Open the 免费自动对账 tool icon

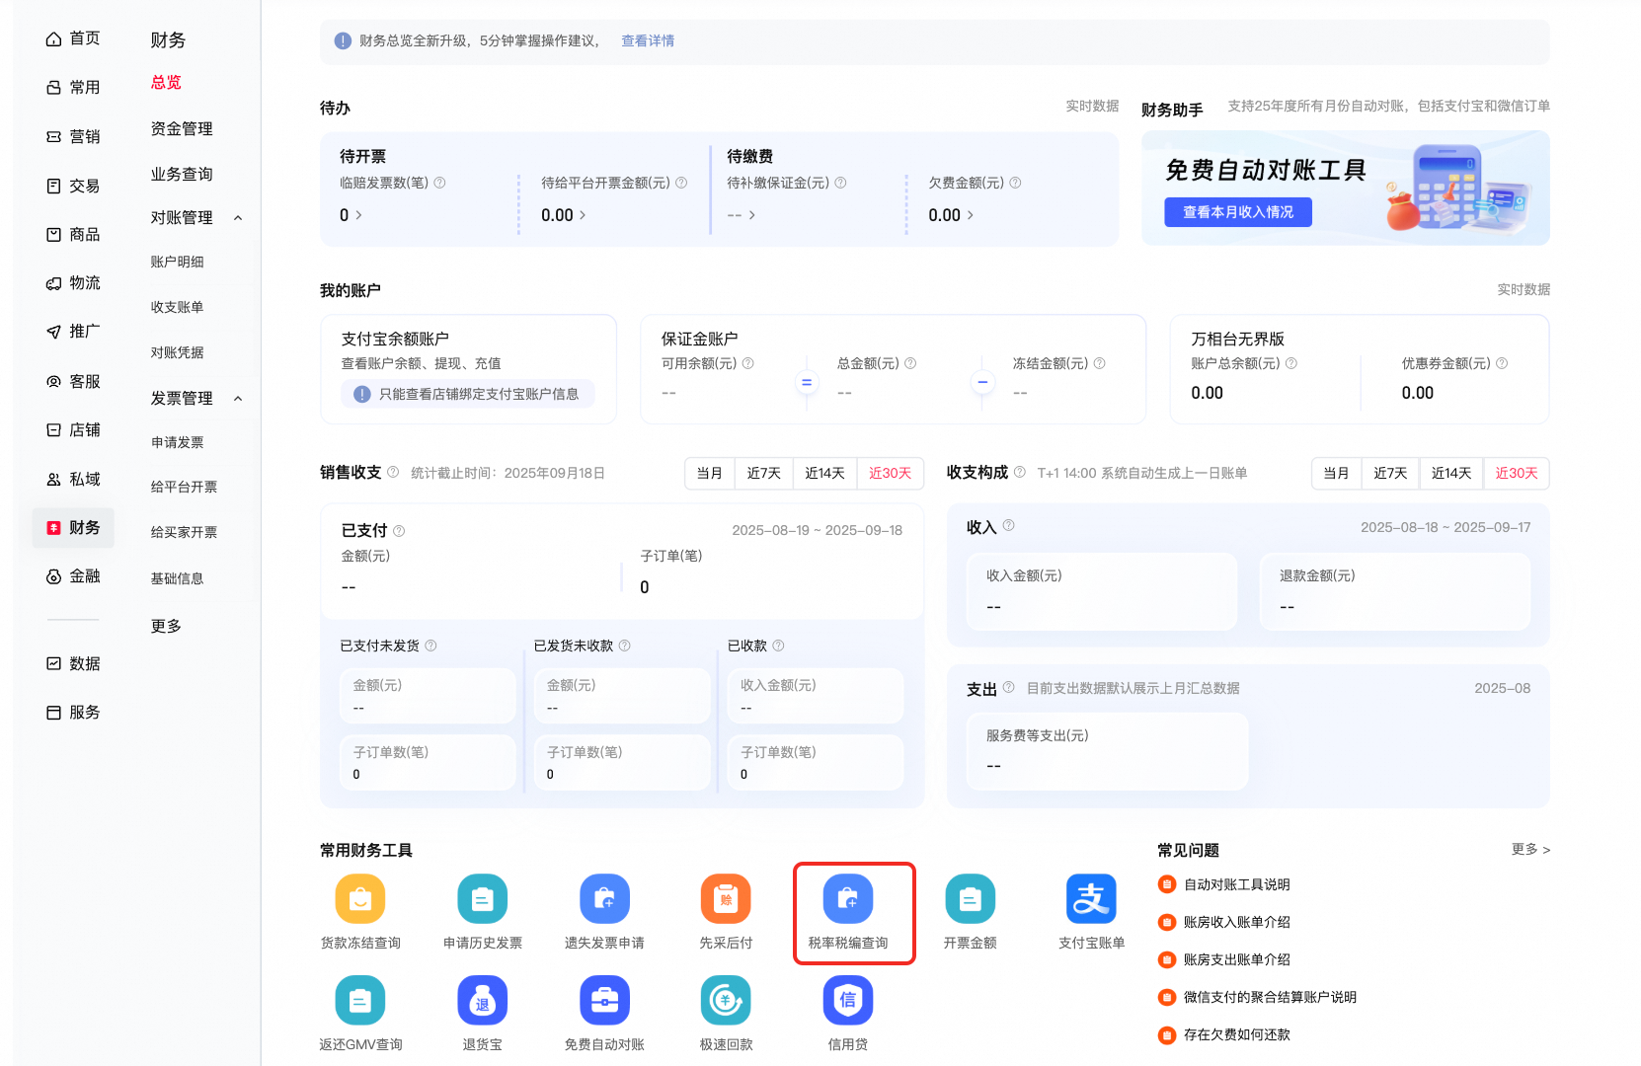[604, 1001]
